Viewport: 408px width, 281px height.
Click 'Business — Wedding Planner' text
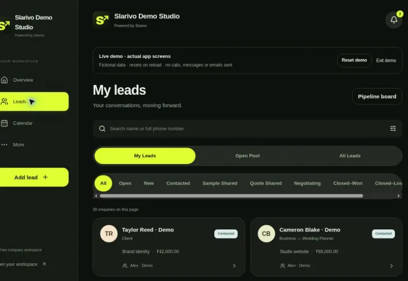coord(306,238)
